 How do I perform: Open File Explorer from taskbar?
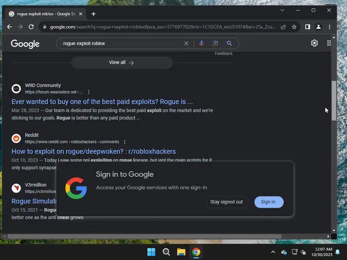click(181, 252)
